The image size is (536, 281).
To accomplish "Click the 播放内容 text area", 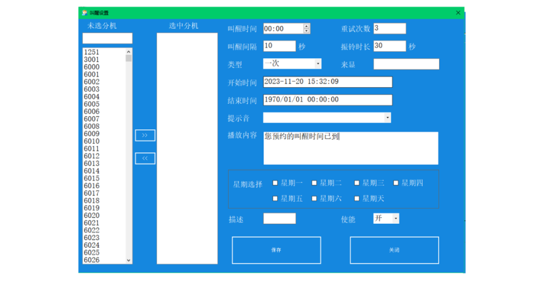I will (x=351, y=148).
